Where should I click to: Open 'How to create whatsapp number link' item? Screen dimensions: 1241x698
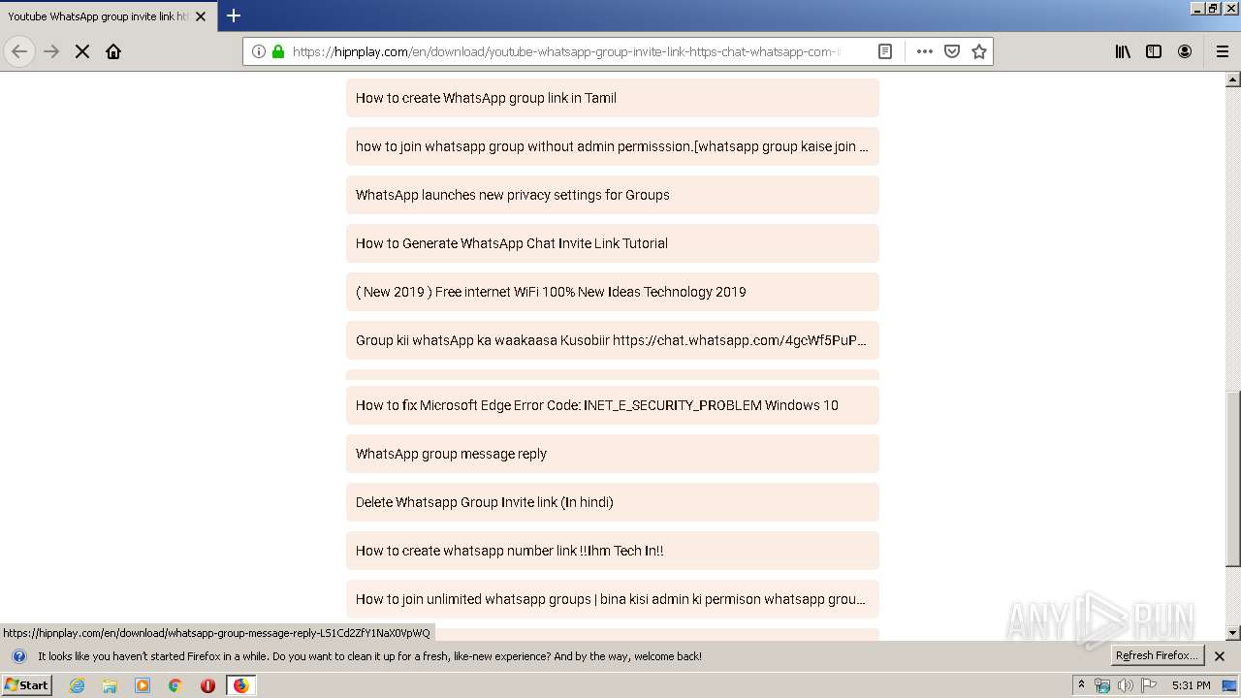point(613,551)
